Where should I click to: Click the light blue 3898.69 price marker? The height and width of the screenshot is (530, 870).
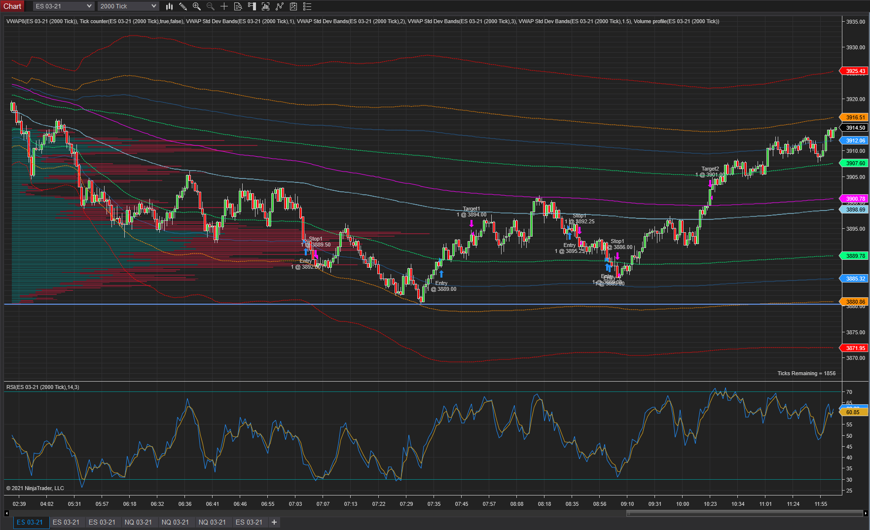click(x=854, y=210)
